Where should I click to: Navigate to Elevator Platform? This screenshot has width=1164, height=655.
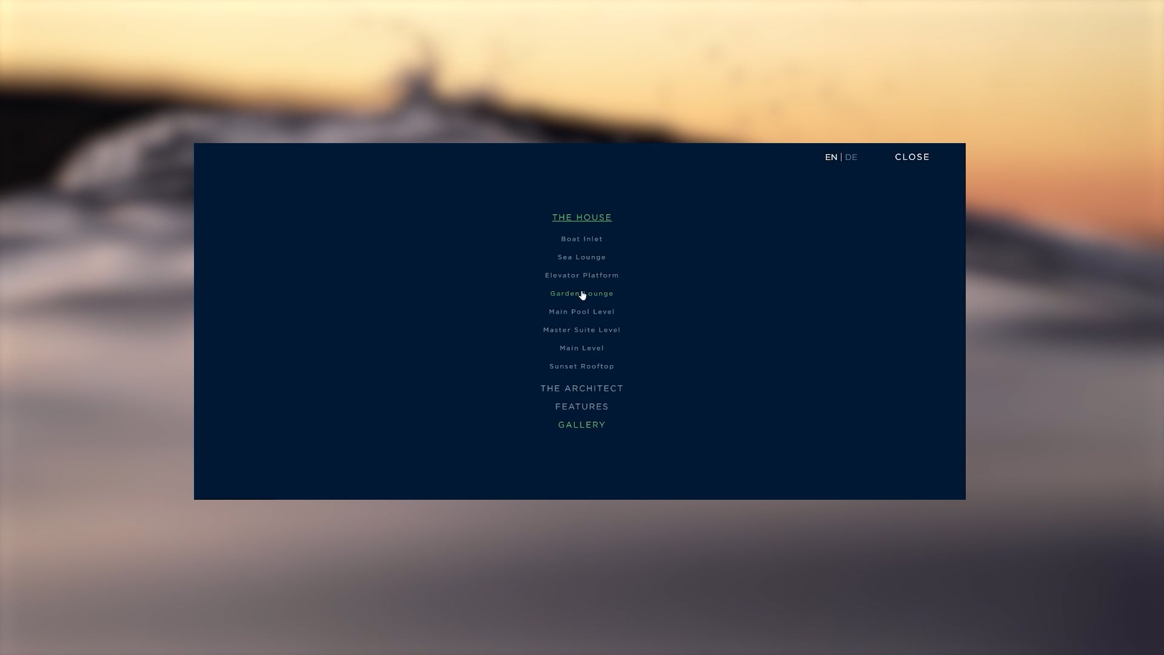(x=581, y=275)
